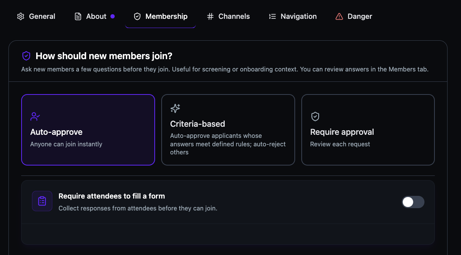Viewport: 461px width, 255px height.
Task: Click the shield icon beside Membership
Action: (x=137, y=17)
